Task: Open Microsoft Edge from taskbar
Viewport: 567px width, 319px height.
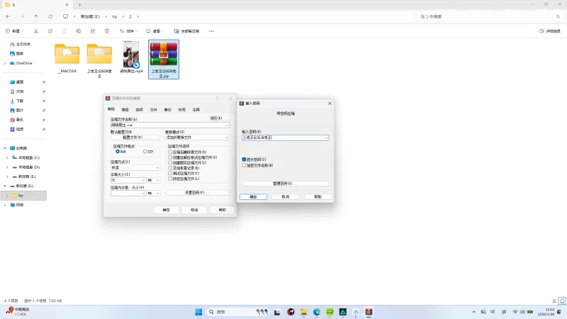Action: (317, 312)
